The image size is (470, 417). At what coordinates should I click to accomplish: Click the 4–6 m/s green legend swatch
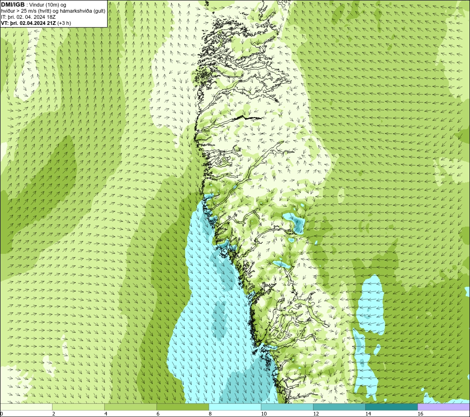tap(130, 407)
